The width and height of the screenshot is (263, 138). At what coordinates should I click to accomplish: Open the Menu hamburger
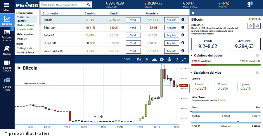[7, 6]
